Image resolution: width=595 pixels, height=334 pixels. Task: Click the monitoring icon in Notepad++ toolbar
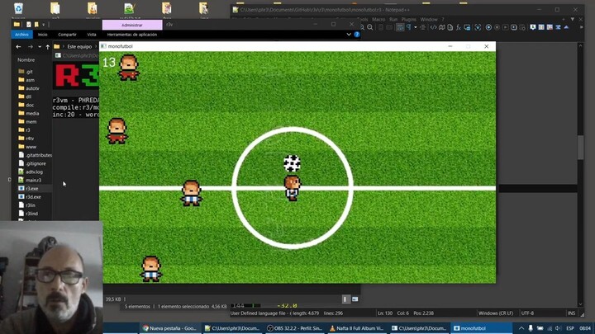pos(478,27)
